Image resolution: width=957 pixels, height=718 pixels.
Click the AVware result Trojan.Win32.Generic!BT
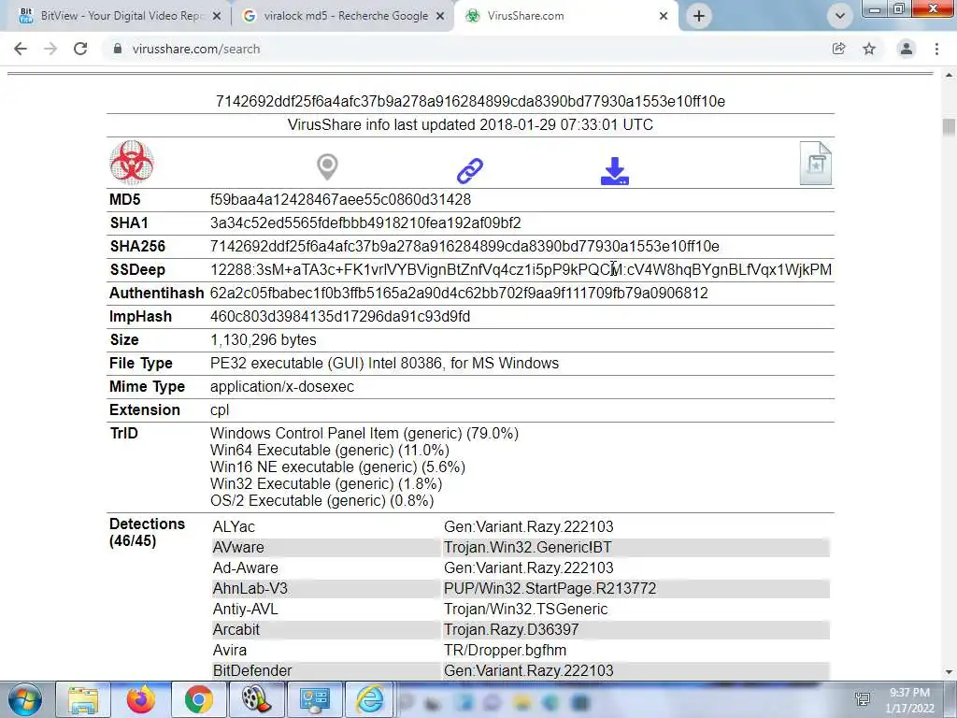527,548
